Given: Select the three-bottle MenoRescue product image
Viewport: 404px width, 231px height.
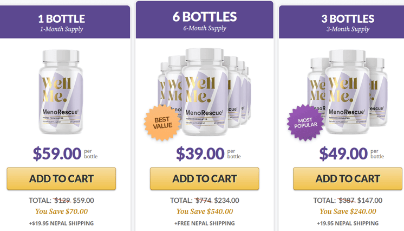Looking at the screenshot, I should 348,92.
